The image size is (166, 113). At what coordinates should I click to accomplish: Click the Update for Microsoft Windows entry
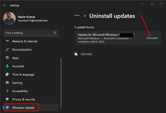118,38
